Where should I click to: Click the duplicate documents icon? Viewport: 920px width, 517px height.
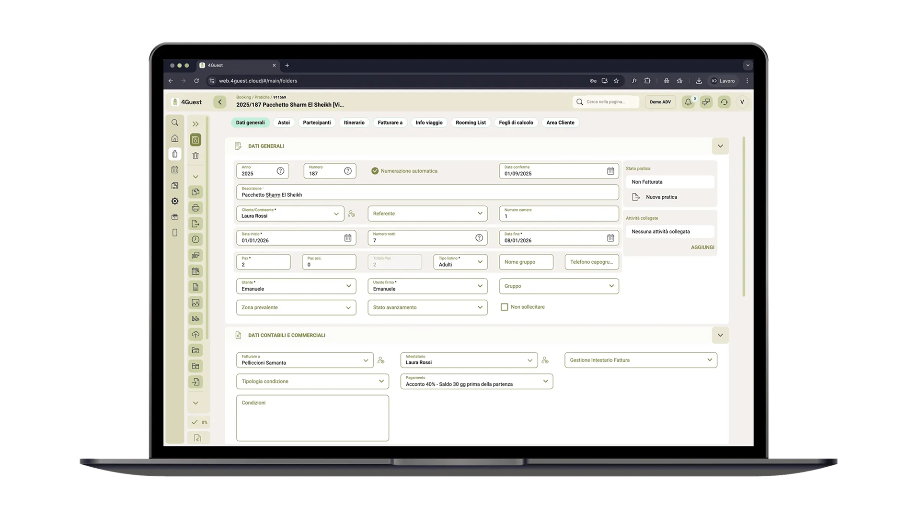pyautogui.click(x=195, y=192)
